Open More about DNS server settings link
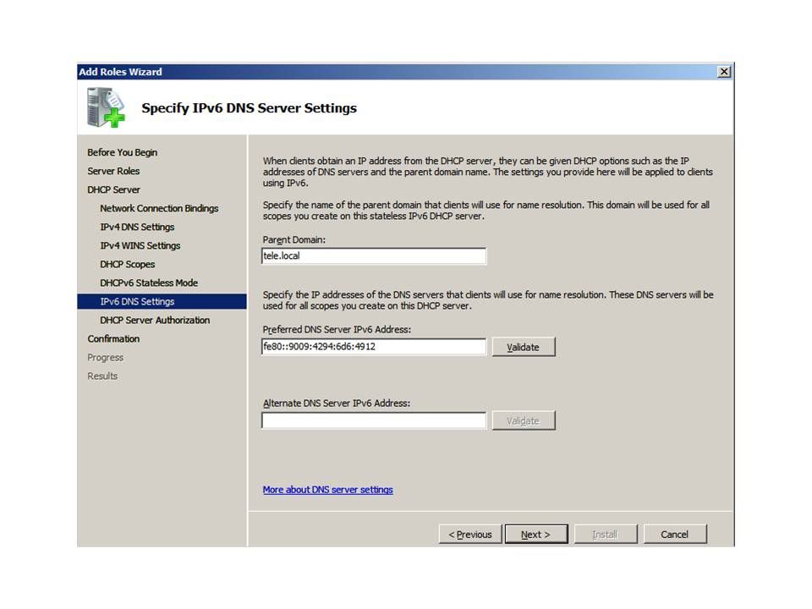 [327, 490]
